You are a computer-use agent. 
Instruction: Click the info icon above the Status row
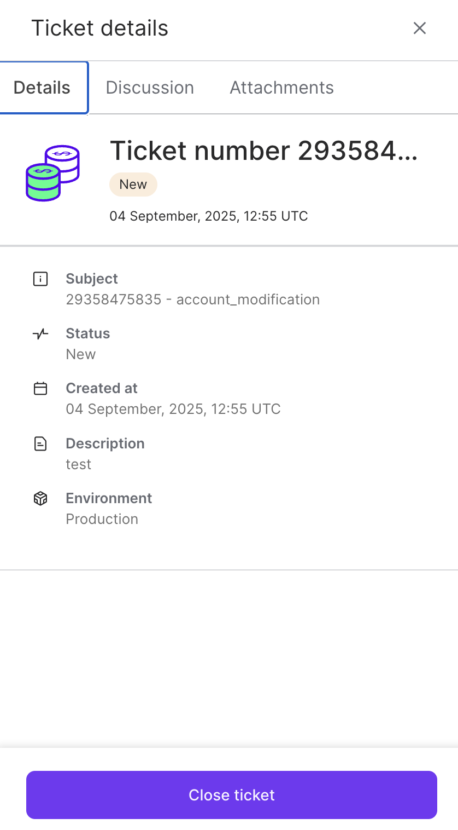click(40, 279)
